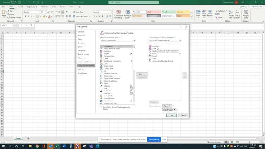Select the Good cell style swatch
The height and width of the screenshot is (149, 265).
tap(169, 12)
